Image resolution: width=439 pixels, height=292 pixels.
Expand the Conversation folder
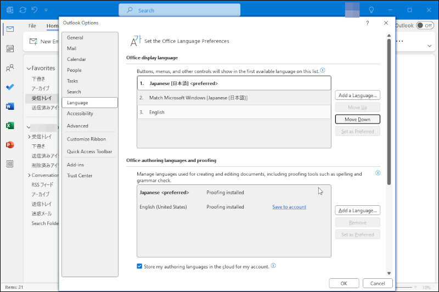click(29, 175)
